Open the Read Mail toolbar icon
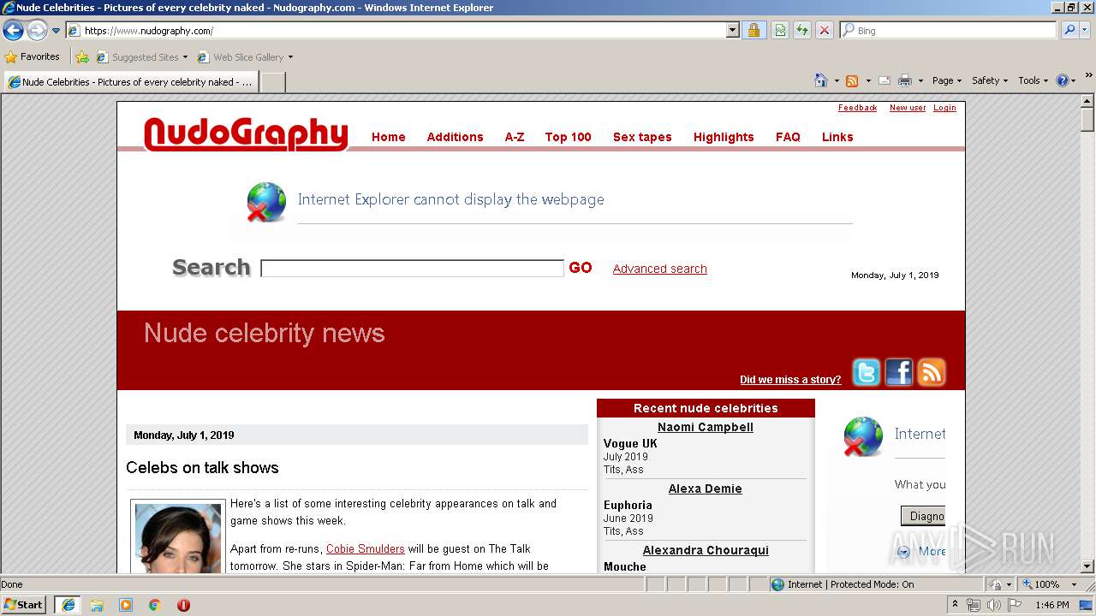This screenshot has height=616, width=1096. [x=885, y=80]
